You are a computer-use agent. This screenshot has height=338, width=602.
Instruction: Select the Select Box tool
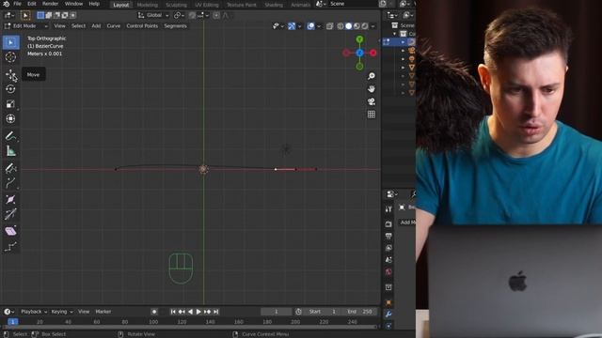coord(10,42)
